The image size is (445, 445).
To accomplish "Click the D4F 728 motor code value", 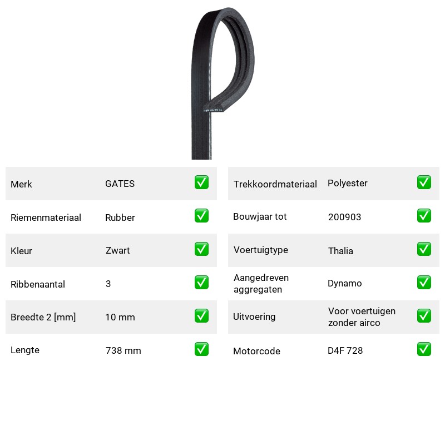I will coord(345,350).
